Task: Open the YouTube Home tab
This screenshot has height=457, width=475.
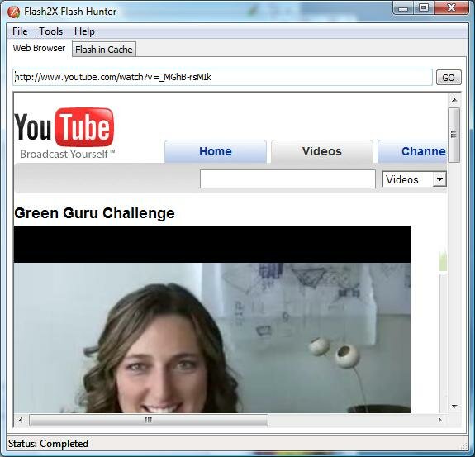Action: pos(216,151)
